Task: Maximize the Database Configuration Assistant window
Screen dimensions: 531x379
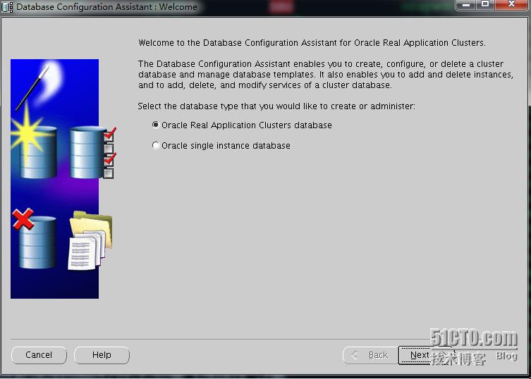Action: [x=485, y=5]
